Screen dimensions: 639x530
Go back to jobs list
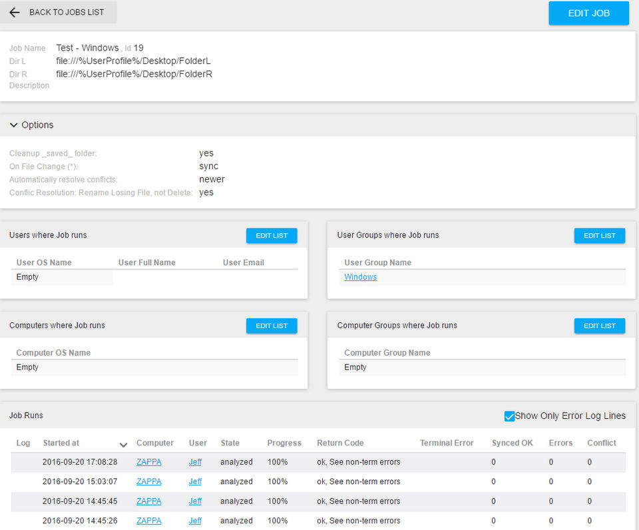tap(59, 12)
